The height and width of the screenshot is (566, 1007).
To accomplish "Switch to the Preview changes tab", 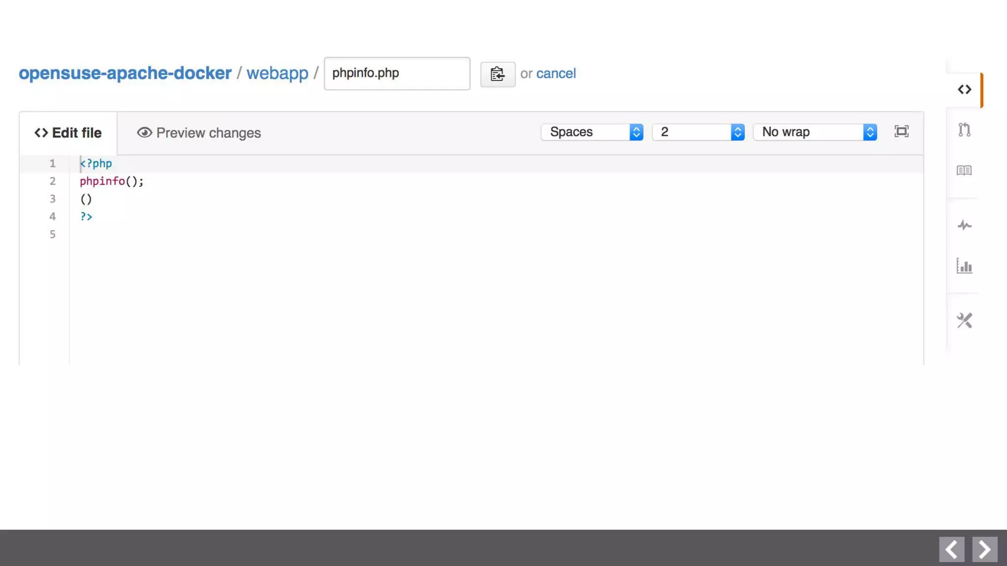I will [x=199, y=133].
